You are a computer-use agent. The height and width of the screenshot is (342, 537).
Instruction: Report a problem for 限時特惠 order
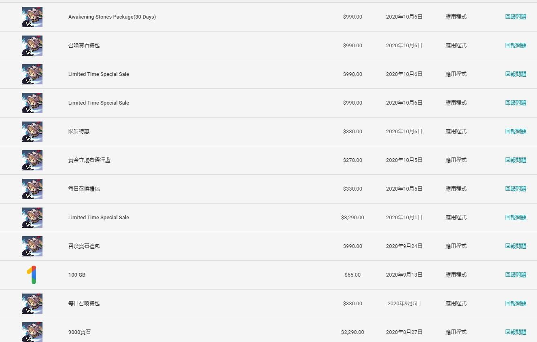pos(516,132)
